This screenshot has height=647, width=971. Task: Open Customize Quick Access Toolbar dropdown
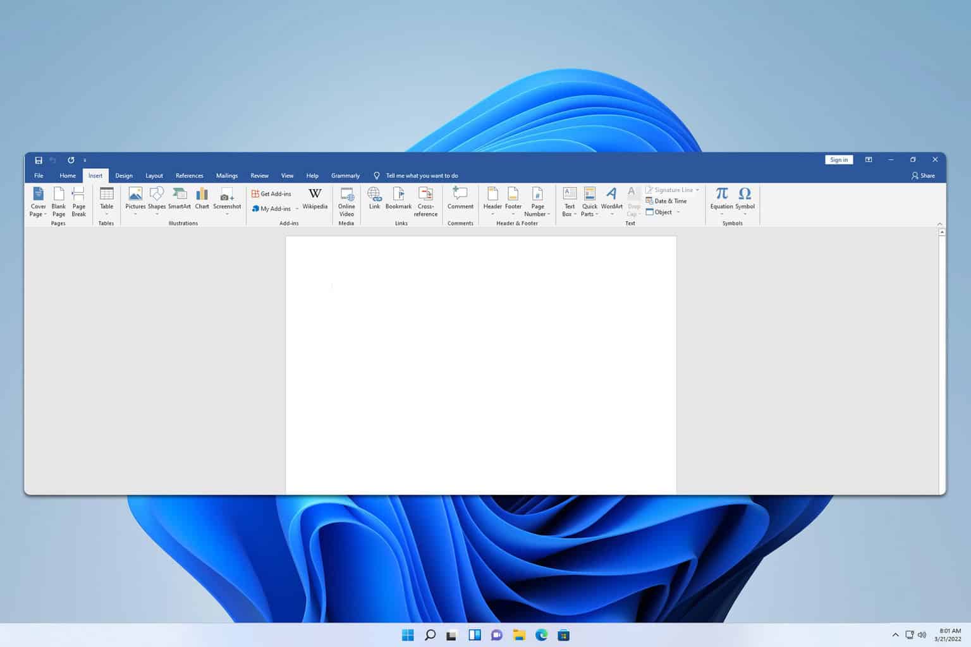pyautogui.click(x=85, y=160)
